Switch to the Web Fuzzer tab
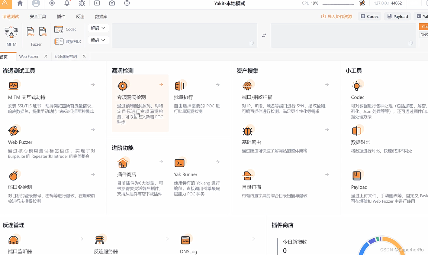428x255 pixels. 29,57
